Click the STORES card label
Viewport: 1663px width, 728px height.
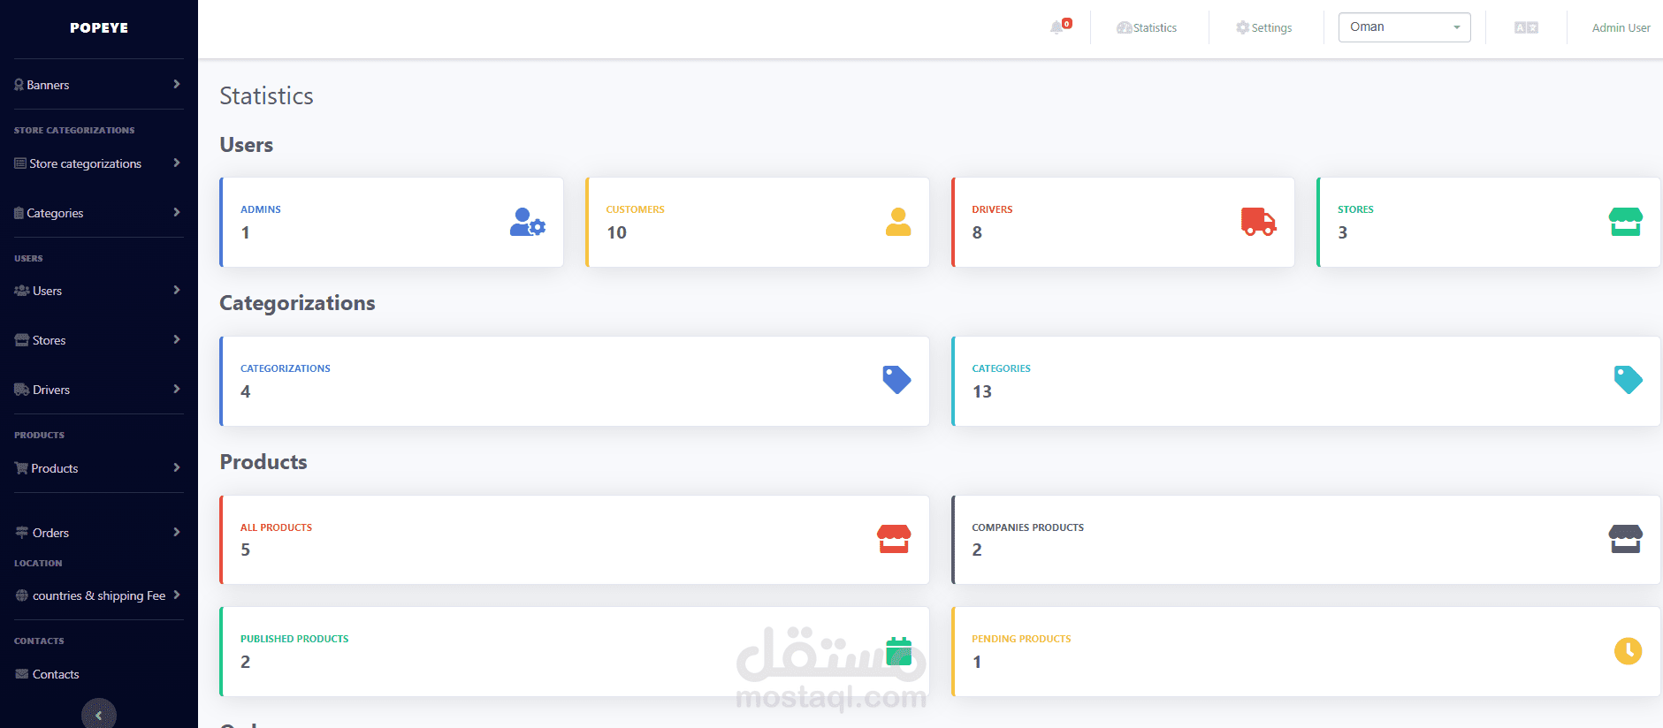coord(1355,209)
